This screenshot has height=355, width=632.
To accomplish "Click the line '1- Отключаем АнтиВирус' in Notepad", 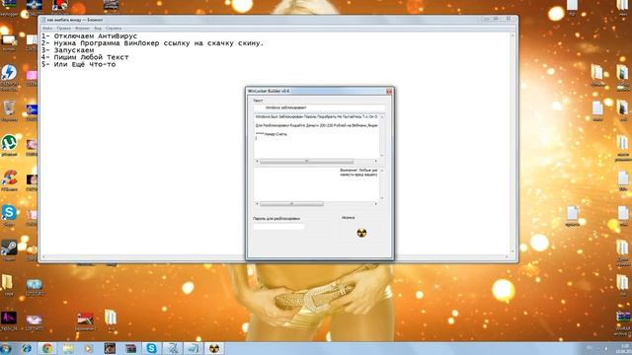I will click(x=89, y=36).
